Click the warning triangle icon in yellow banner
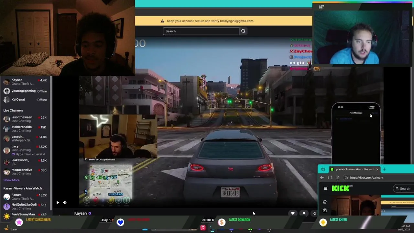 tap(162, 21)
